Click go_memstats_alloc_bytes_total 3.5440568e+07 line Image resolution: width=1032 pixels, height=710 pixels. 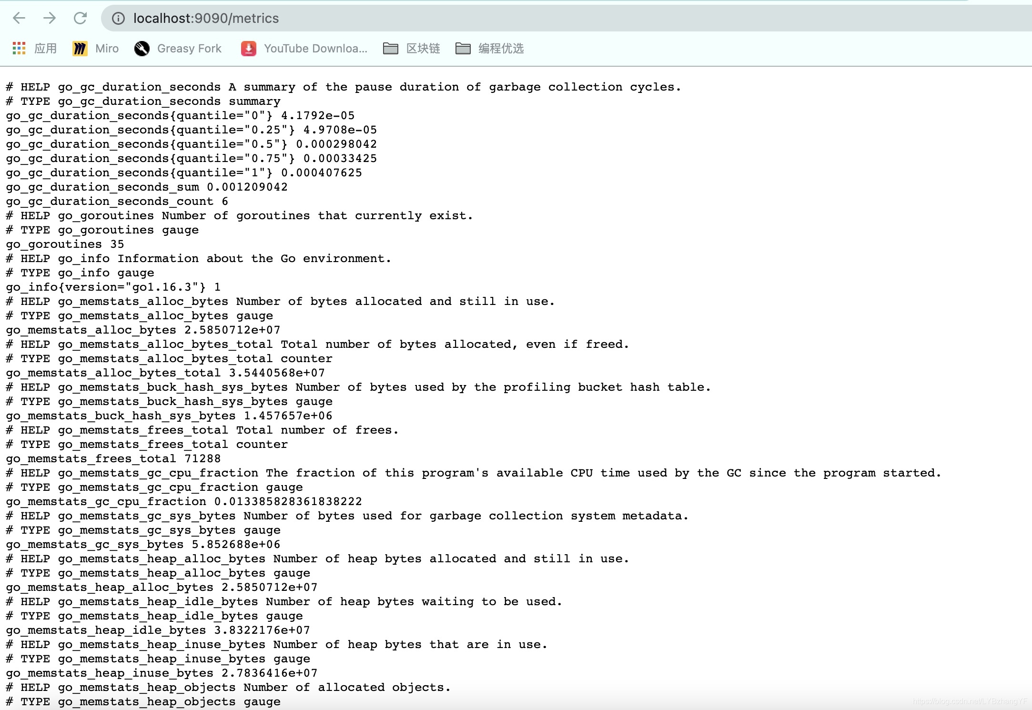165,373
